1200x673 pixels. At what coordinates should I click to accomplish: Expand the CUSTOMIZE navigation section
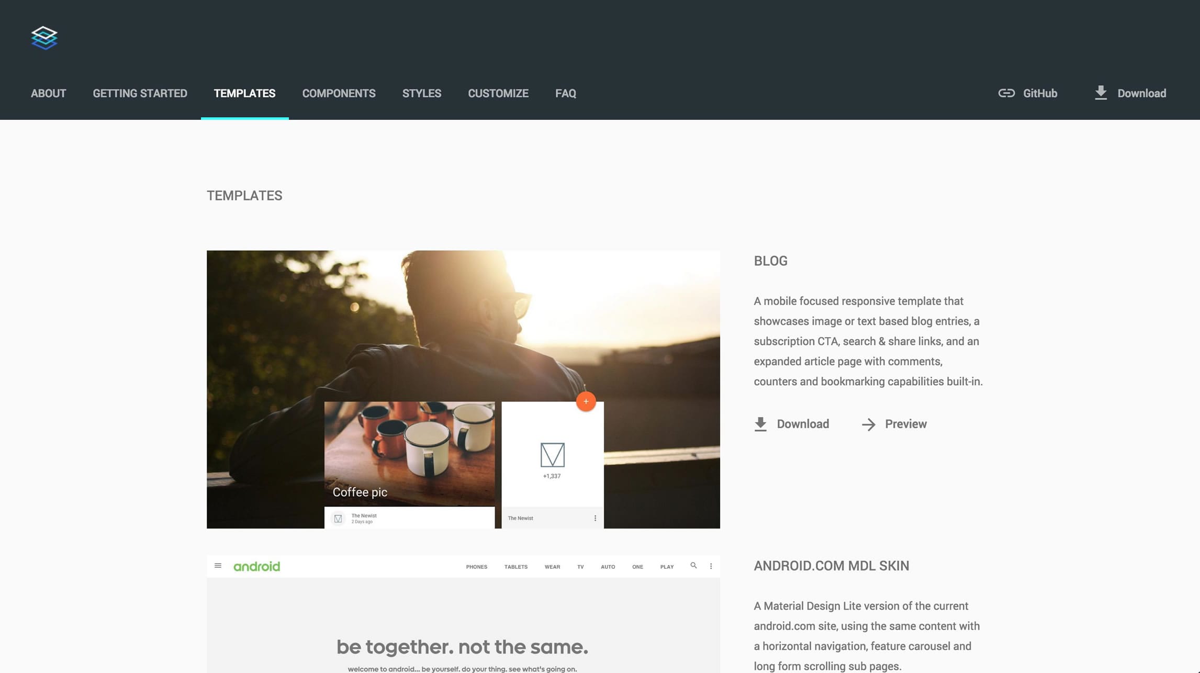[x=498, y=92]
